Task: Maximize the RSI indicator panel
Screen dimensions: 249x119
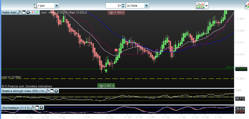Action: [x=52, y=91]
